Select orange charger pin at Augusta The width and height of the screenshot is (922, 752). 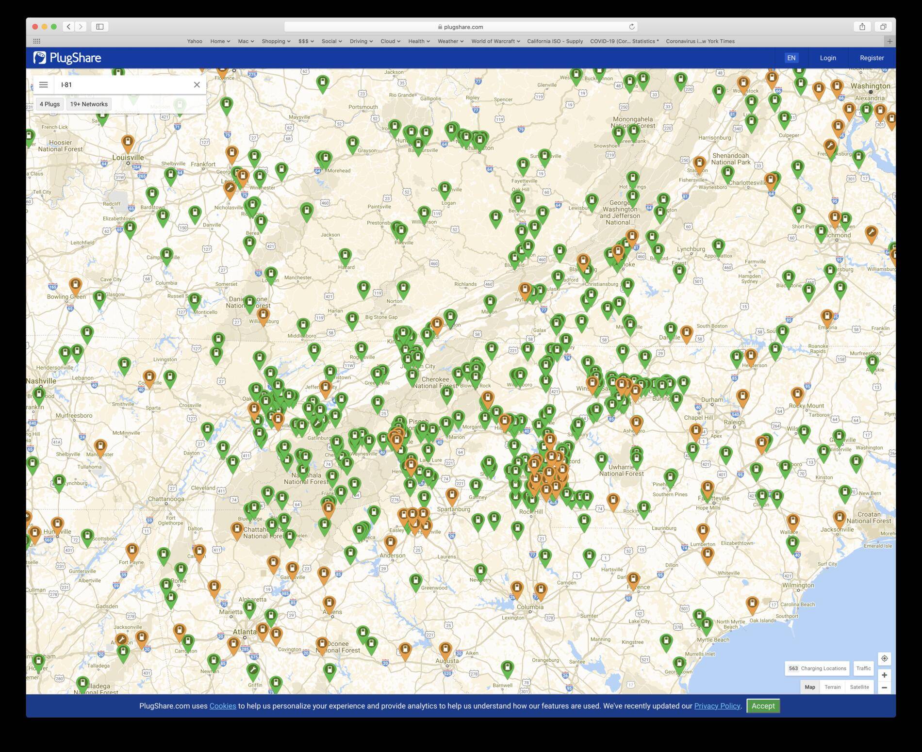pyautogui.click(x=445, y=650)
